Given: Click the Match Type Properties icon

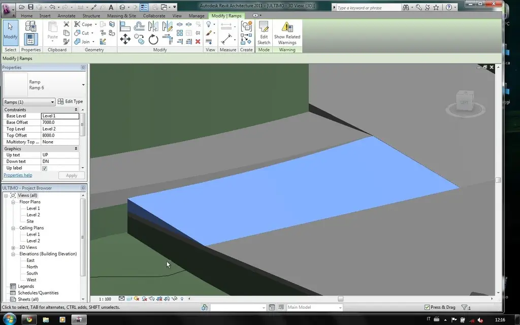Looking at the screenshot, I should (67, 42).
